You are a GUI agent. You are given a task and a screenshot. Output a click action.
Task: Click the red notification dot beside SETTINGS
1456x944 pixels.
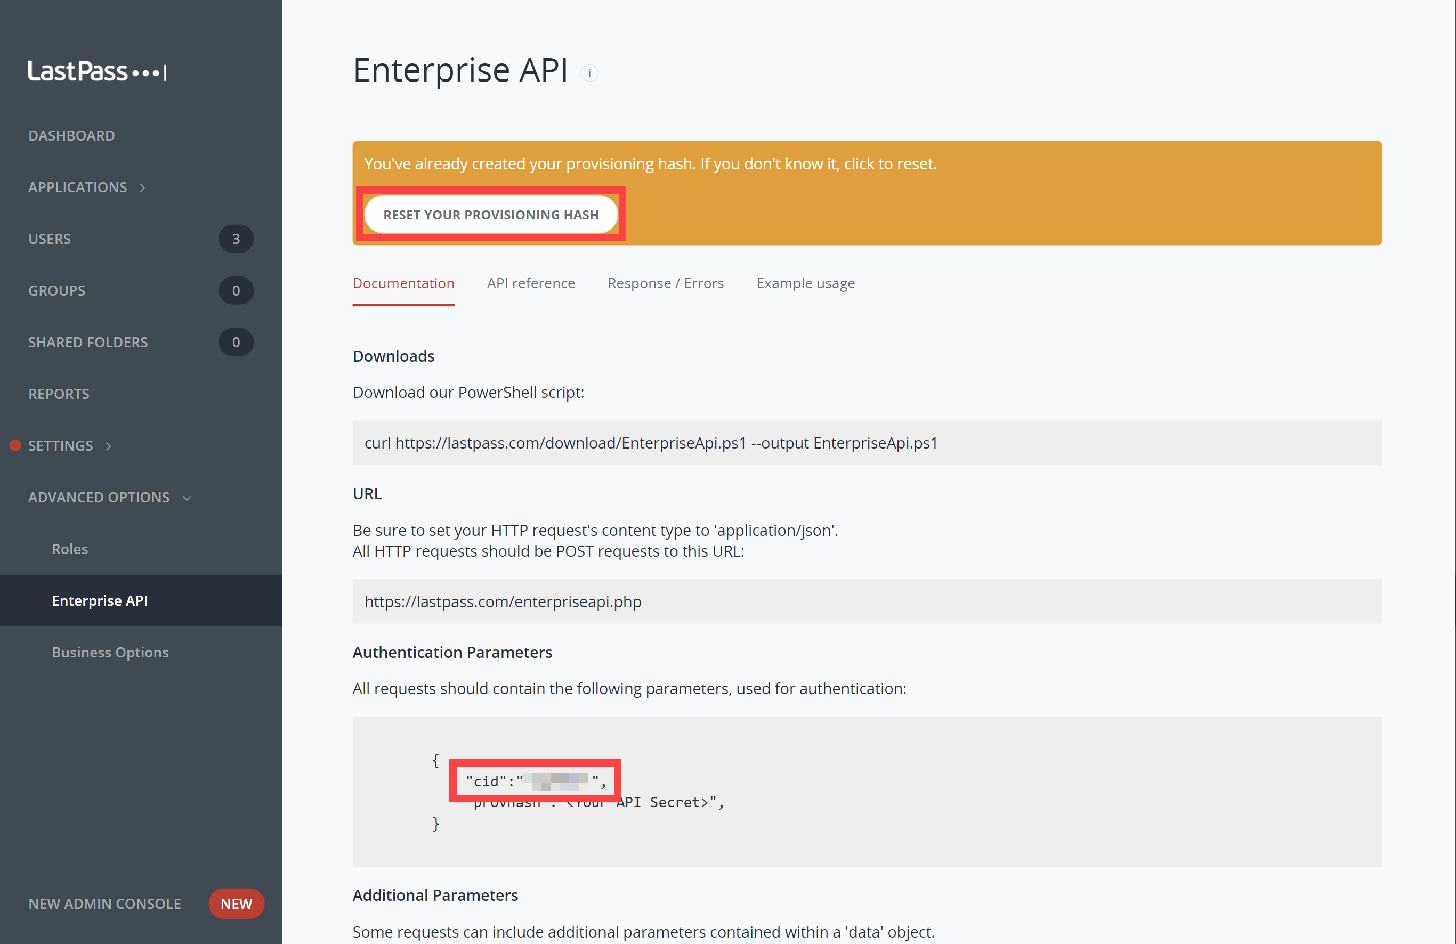pos(15,445)
